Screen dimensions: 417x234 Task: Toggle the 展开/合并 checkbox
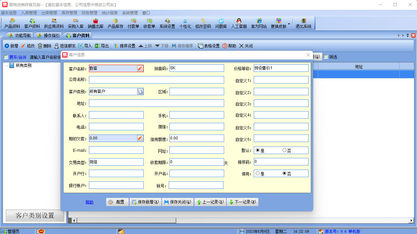pyautogui.click(x=6, y=57)
